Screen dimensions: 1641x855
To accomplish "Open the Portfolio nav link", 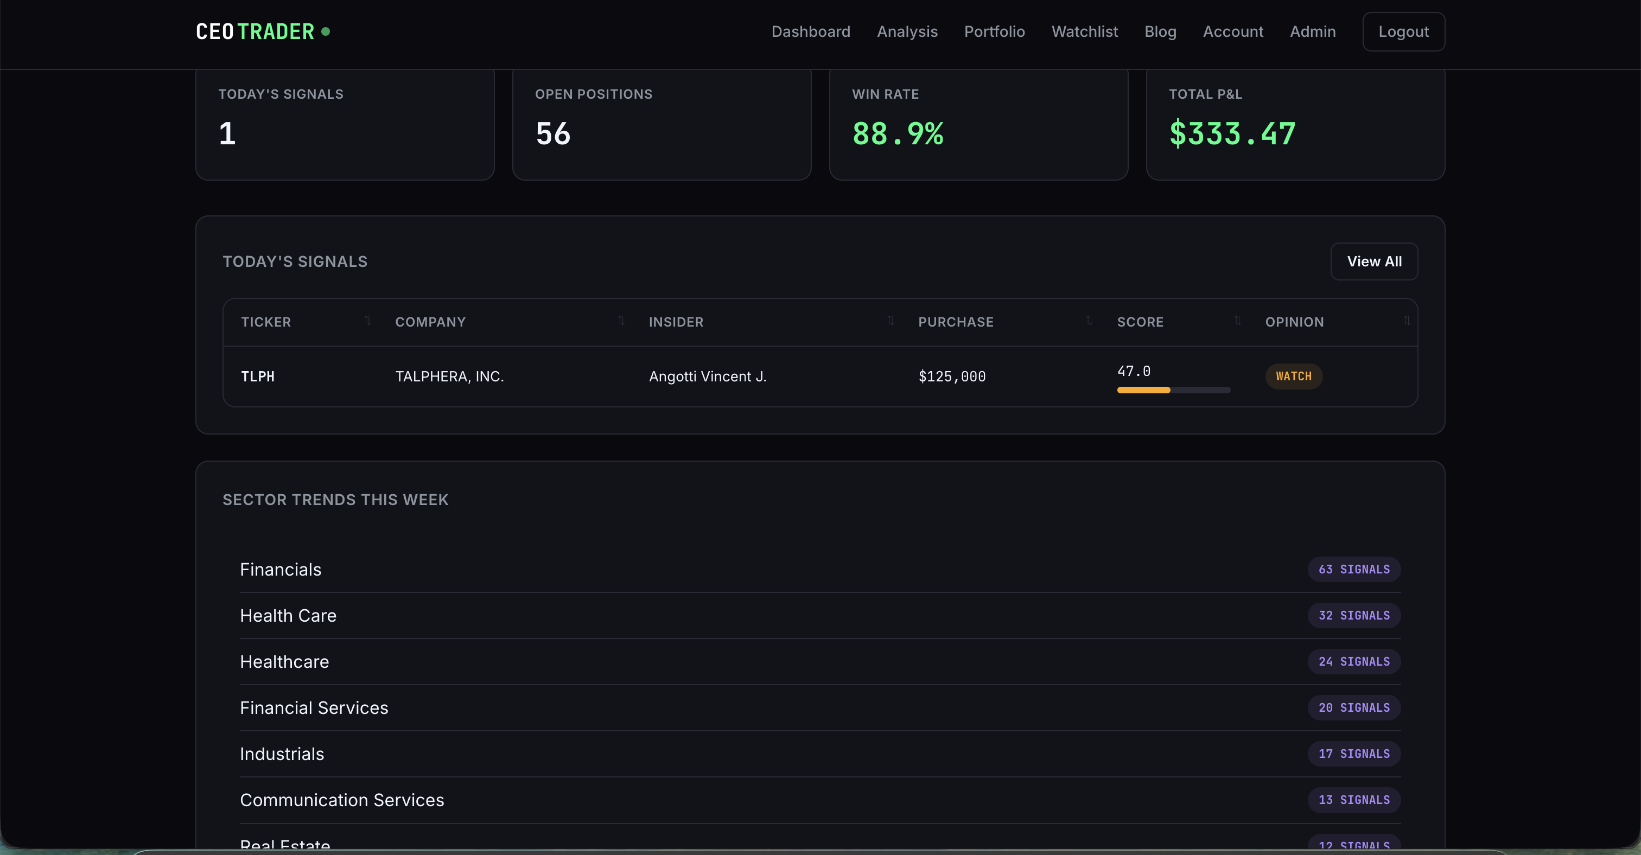I will coord(994,31).
